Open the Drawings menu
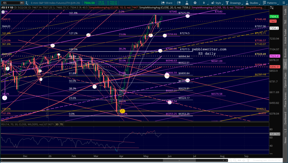288x163 pixels. (233, 3)
